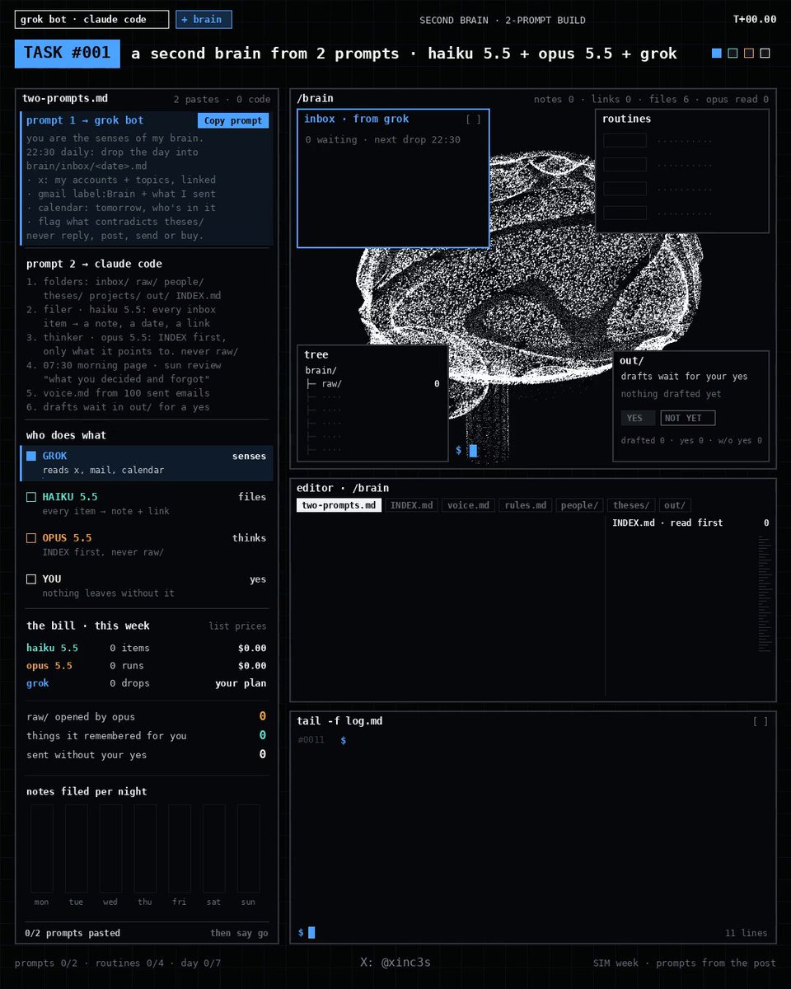Screen dimensions: 791x989
Task: Open the INDEX.md editor tab
Action: (x=411, y=505)
